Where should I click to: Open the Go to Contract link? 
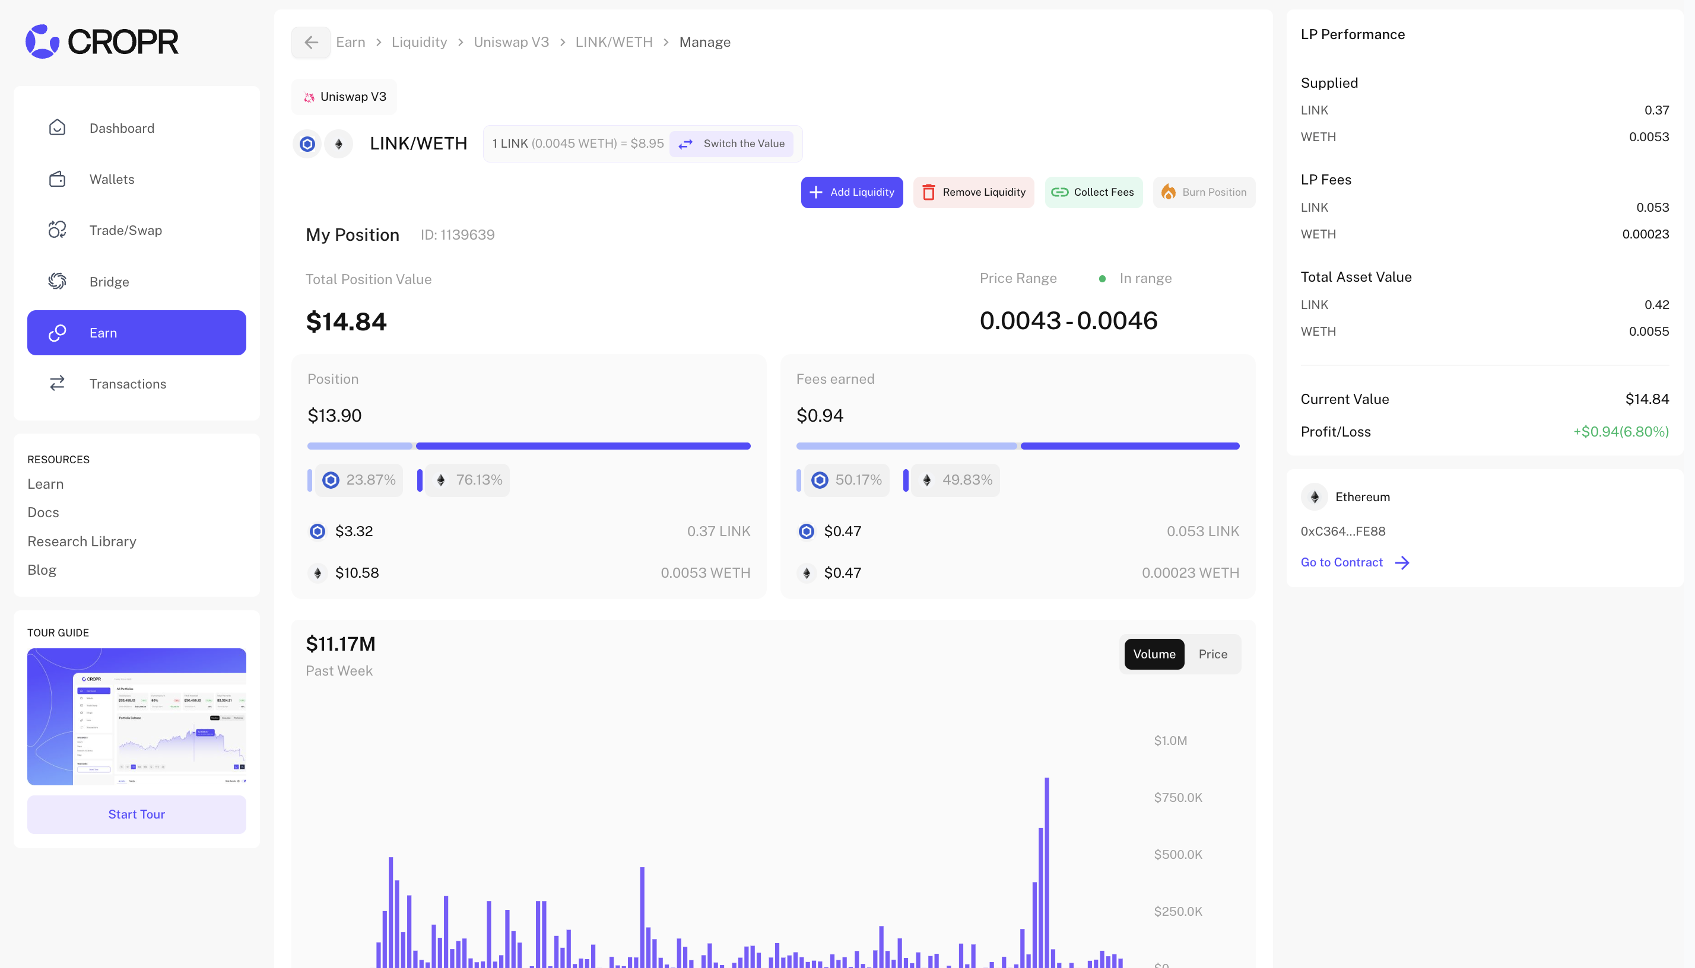pos(1355,562)
